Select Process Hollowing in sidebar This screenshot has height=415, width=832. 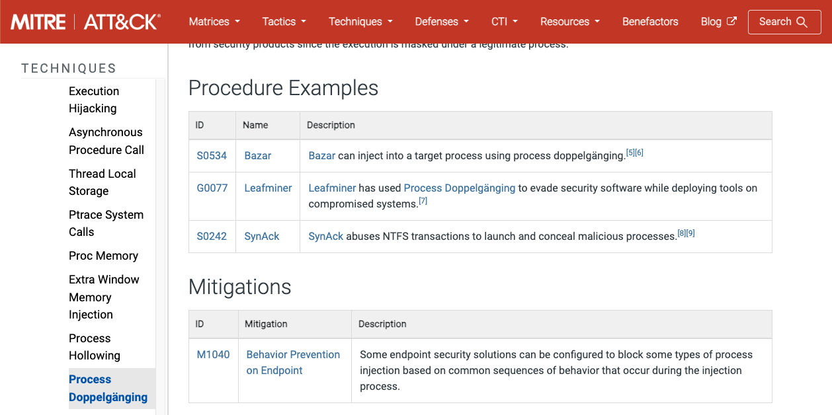95,347
